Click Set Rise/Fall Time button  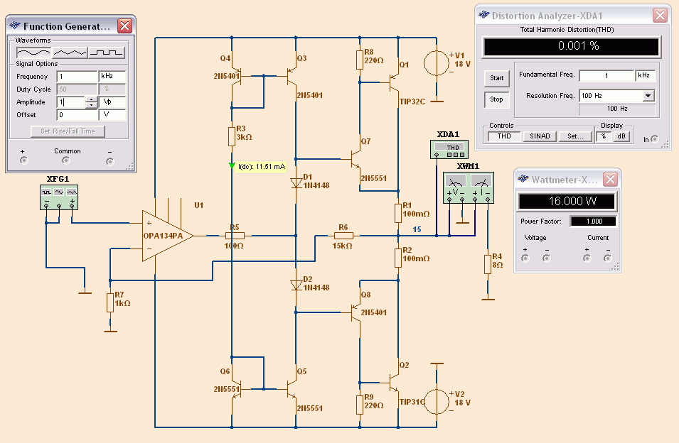coord(68,131)
